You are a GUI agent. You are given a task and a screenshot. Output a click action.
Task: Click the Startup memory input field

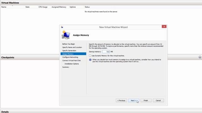coord(106,51)
